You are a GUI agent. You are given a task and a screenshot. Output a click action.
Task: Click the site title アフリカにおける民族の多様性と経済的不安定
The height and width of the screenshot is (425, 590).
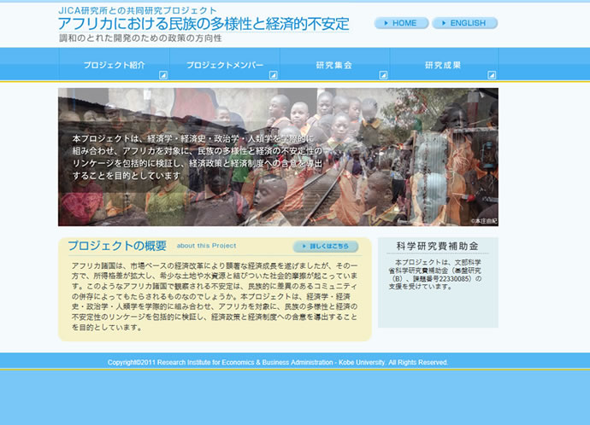pyautogui.click(x=204, y=24)
